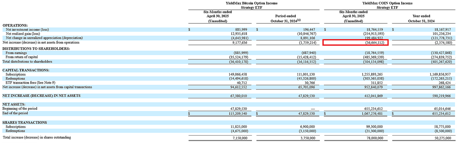458x144 pixels.
Task: Click the realized gain value 12,935,618
Action: pos(239,33)
